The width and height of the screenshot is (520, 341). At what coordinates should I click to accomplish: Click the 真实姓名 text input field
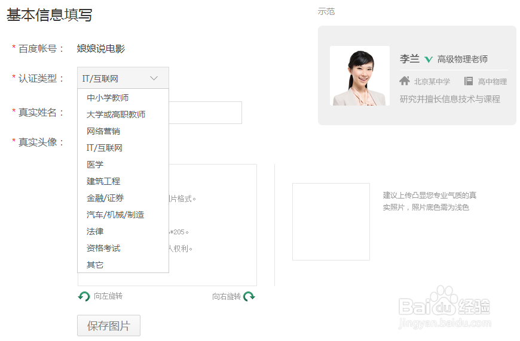(x=205, y=113)
